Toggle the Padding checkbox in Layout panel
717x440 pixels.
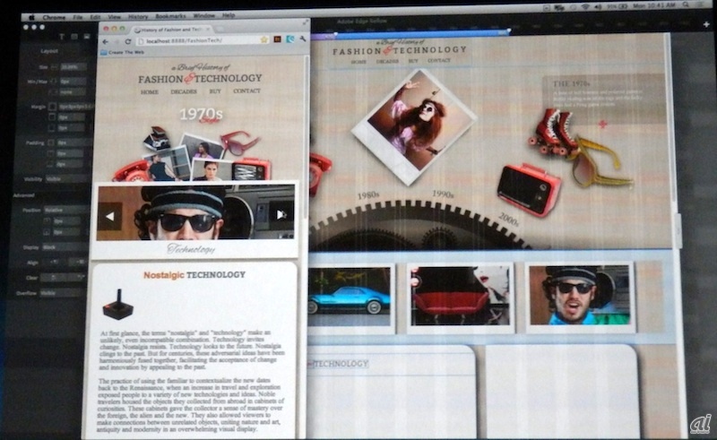51,142
